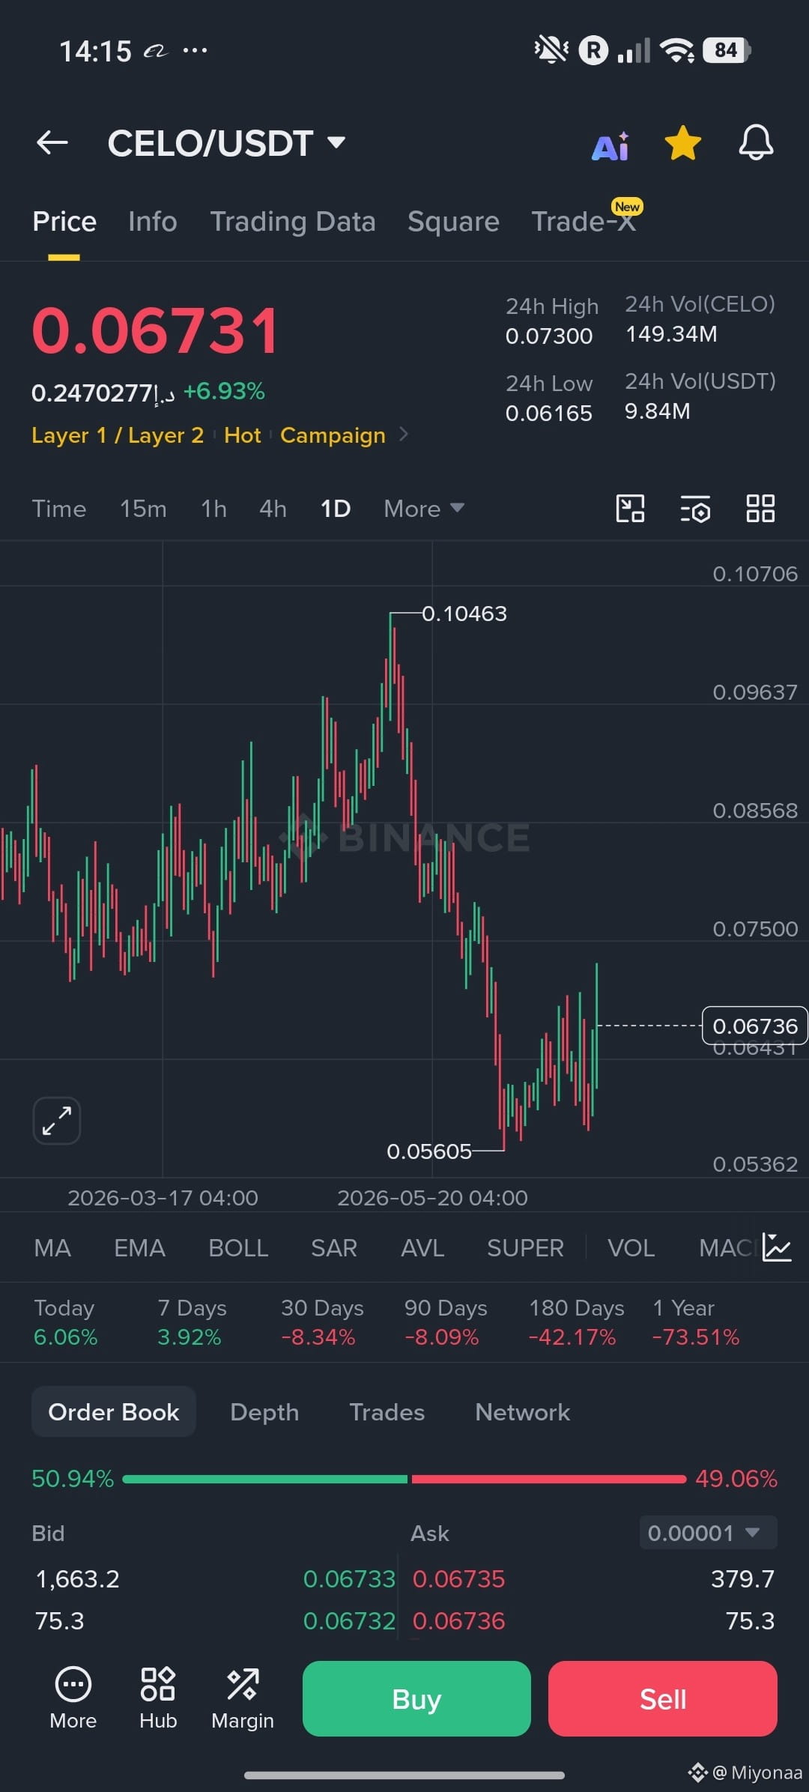Open the chart drawing tools icon
The width and height of the screenshot is (809, 1792).
point(630,509)
